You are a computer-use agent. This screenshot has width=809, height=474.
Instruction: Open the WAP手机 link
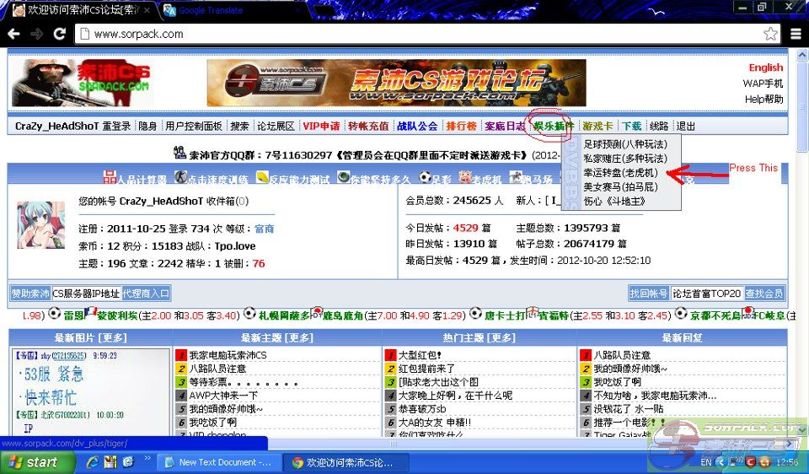click(x=763, y=83)
